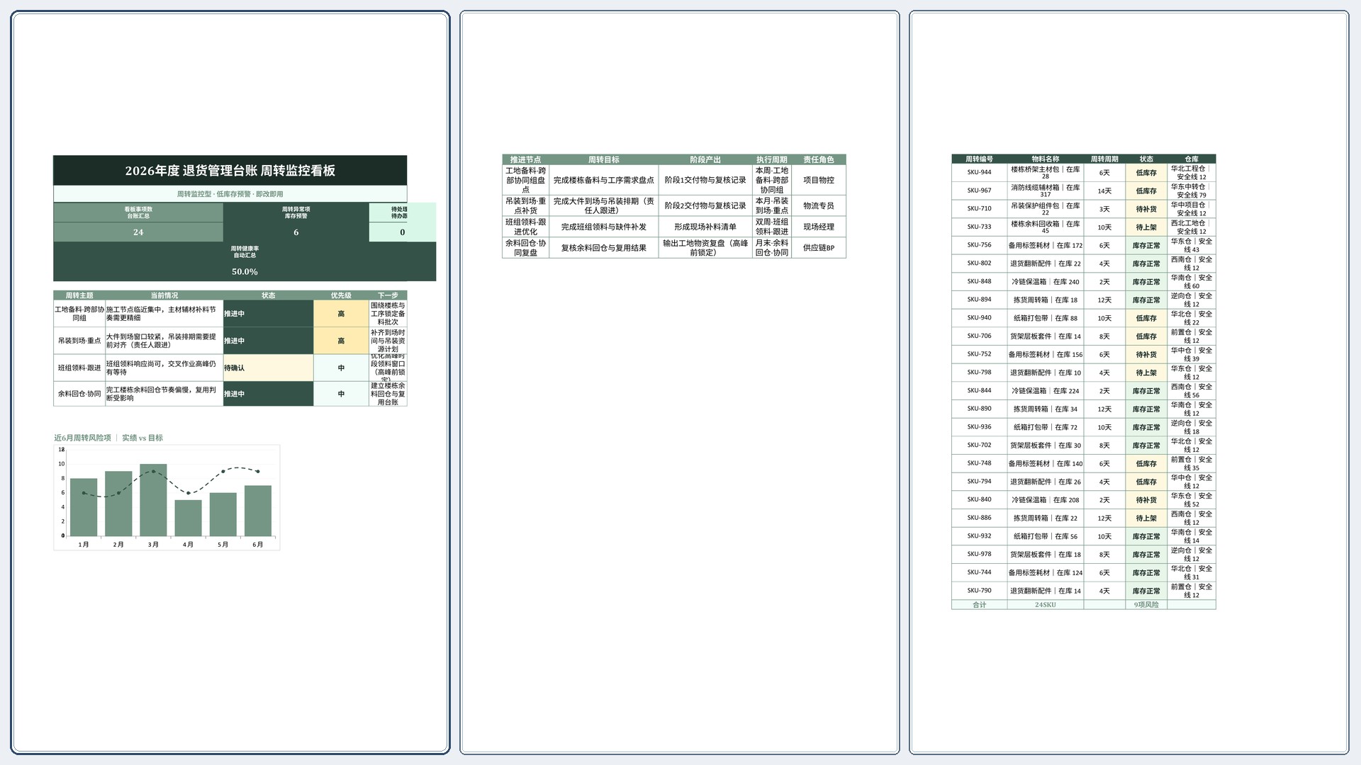
Task: Select the 责任角色 header on page two
Action: click(x=819, y=160)
